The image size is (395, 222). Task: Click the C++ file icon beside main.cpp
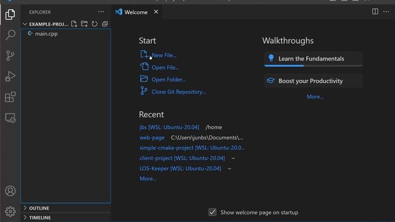pos(30,33)
